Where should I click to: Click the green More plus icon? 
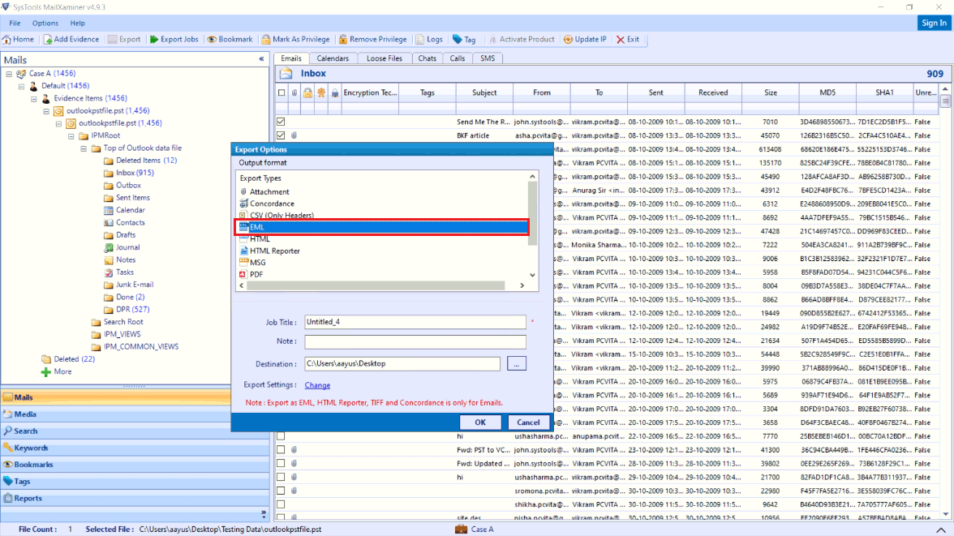[x=45, y=371]
